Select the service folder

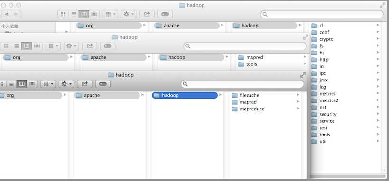(345, 121)
